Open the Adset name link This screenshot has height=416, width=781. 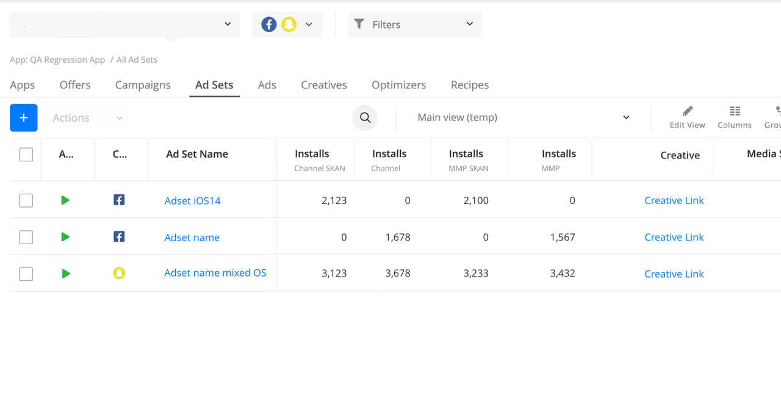tap(192, 237)
